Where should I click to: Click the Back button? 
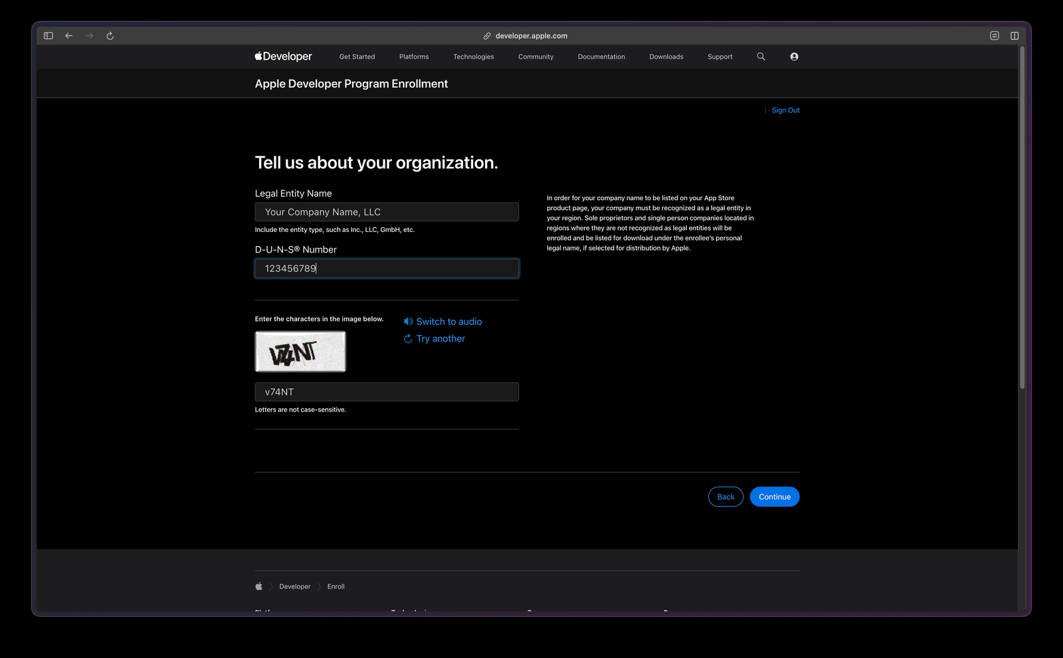click(726, 496)
